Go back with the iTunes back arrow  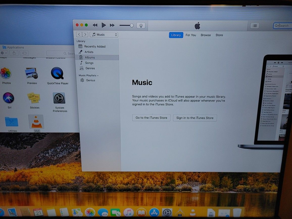point(79,34)
